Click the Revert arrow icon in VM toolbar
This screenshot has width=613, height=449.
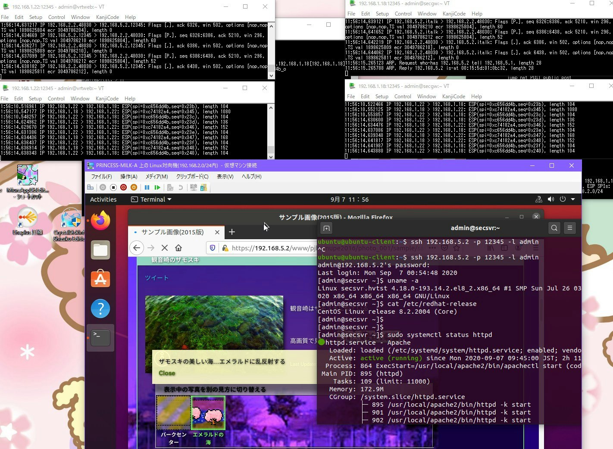(x=181, y=187)
